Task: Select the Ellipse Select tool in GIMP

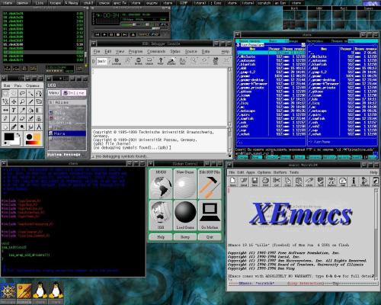Action: click(x=14, y=93)
